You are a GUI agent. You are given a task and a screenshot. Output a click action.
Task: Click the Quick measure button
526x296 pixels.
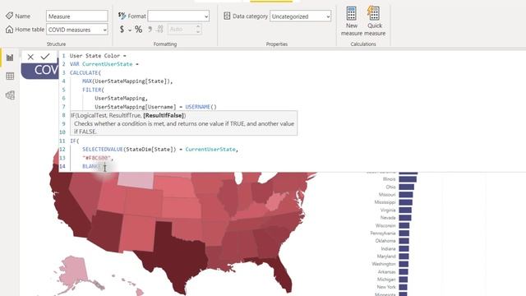click(x=375, y=21)
